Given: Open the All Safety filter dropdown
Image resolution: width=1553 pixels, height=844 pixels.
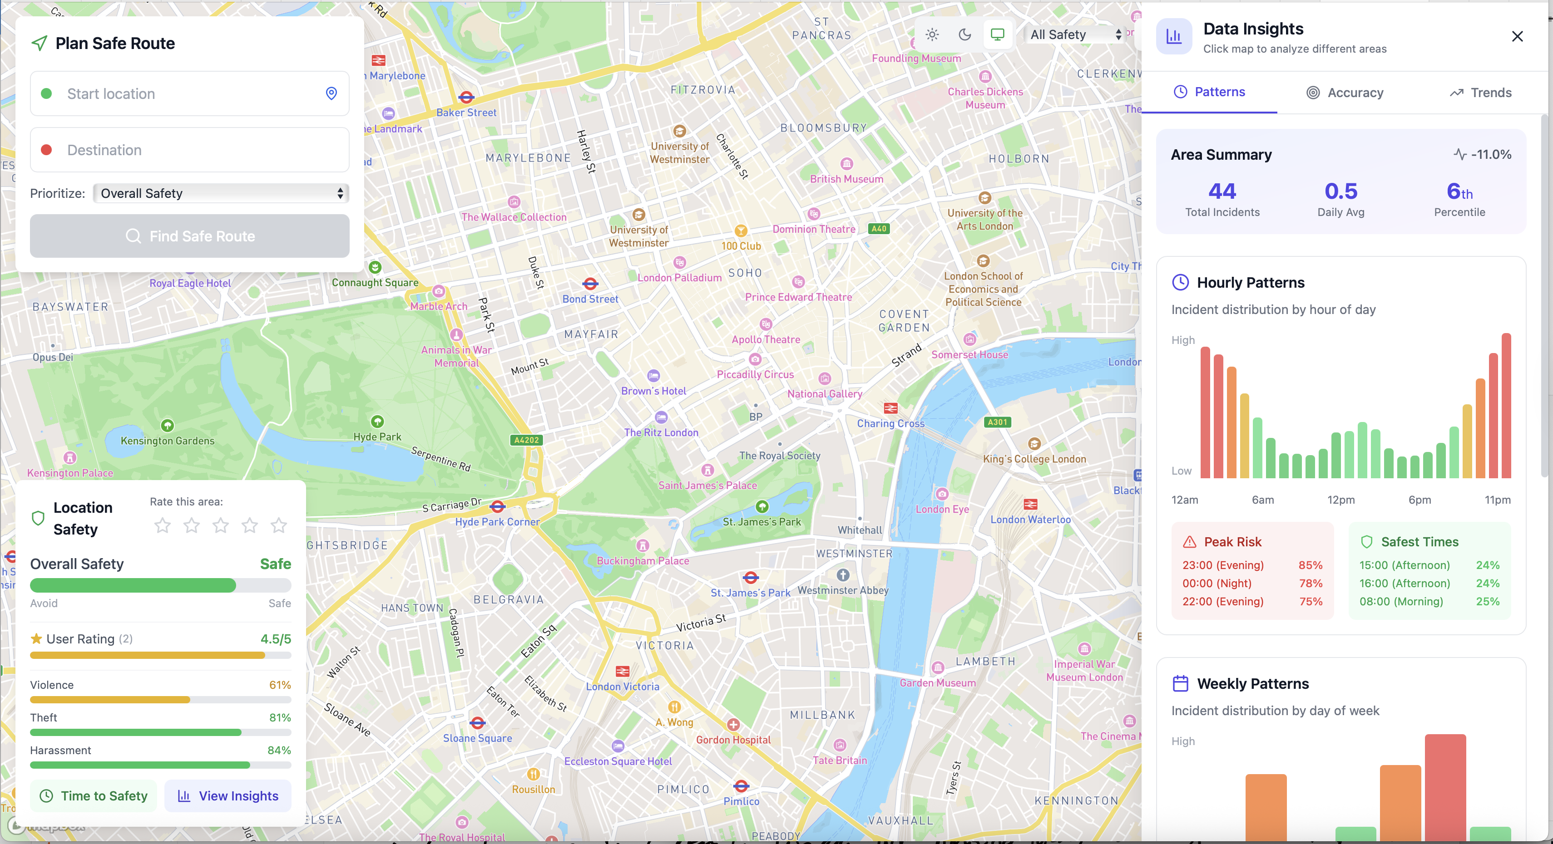Looking at the screenshot, I should click(x=1076, y=34).
